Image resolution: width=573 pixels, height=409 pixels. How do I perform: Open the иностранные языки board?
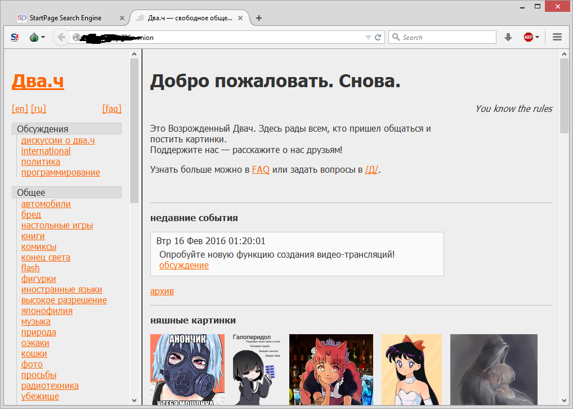pos(62,289)
